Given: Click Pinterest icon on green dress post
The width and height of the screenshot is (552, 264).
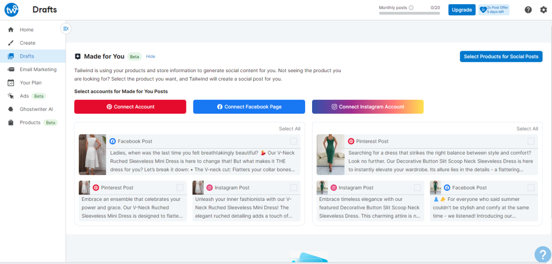Looking at the screenshot, I should tap(351, 141).
